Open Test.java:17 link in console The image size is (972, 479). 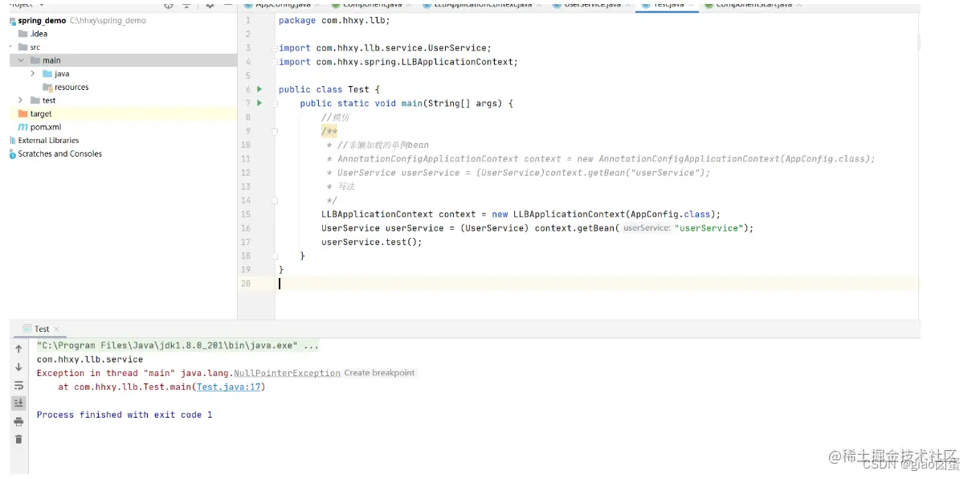(229, 387)
